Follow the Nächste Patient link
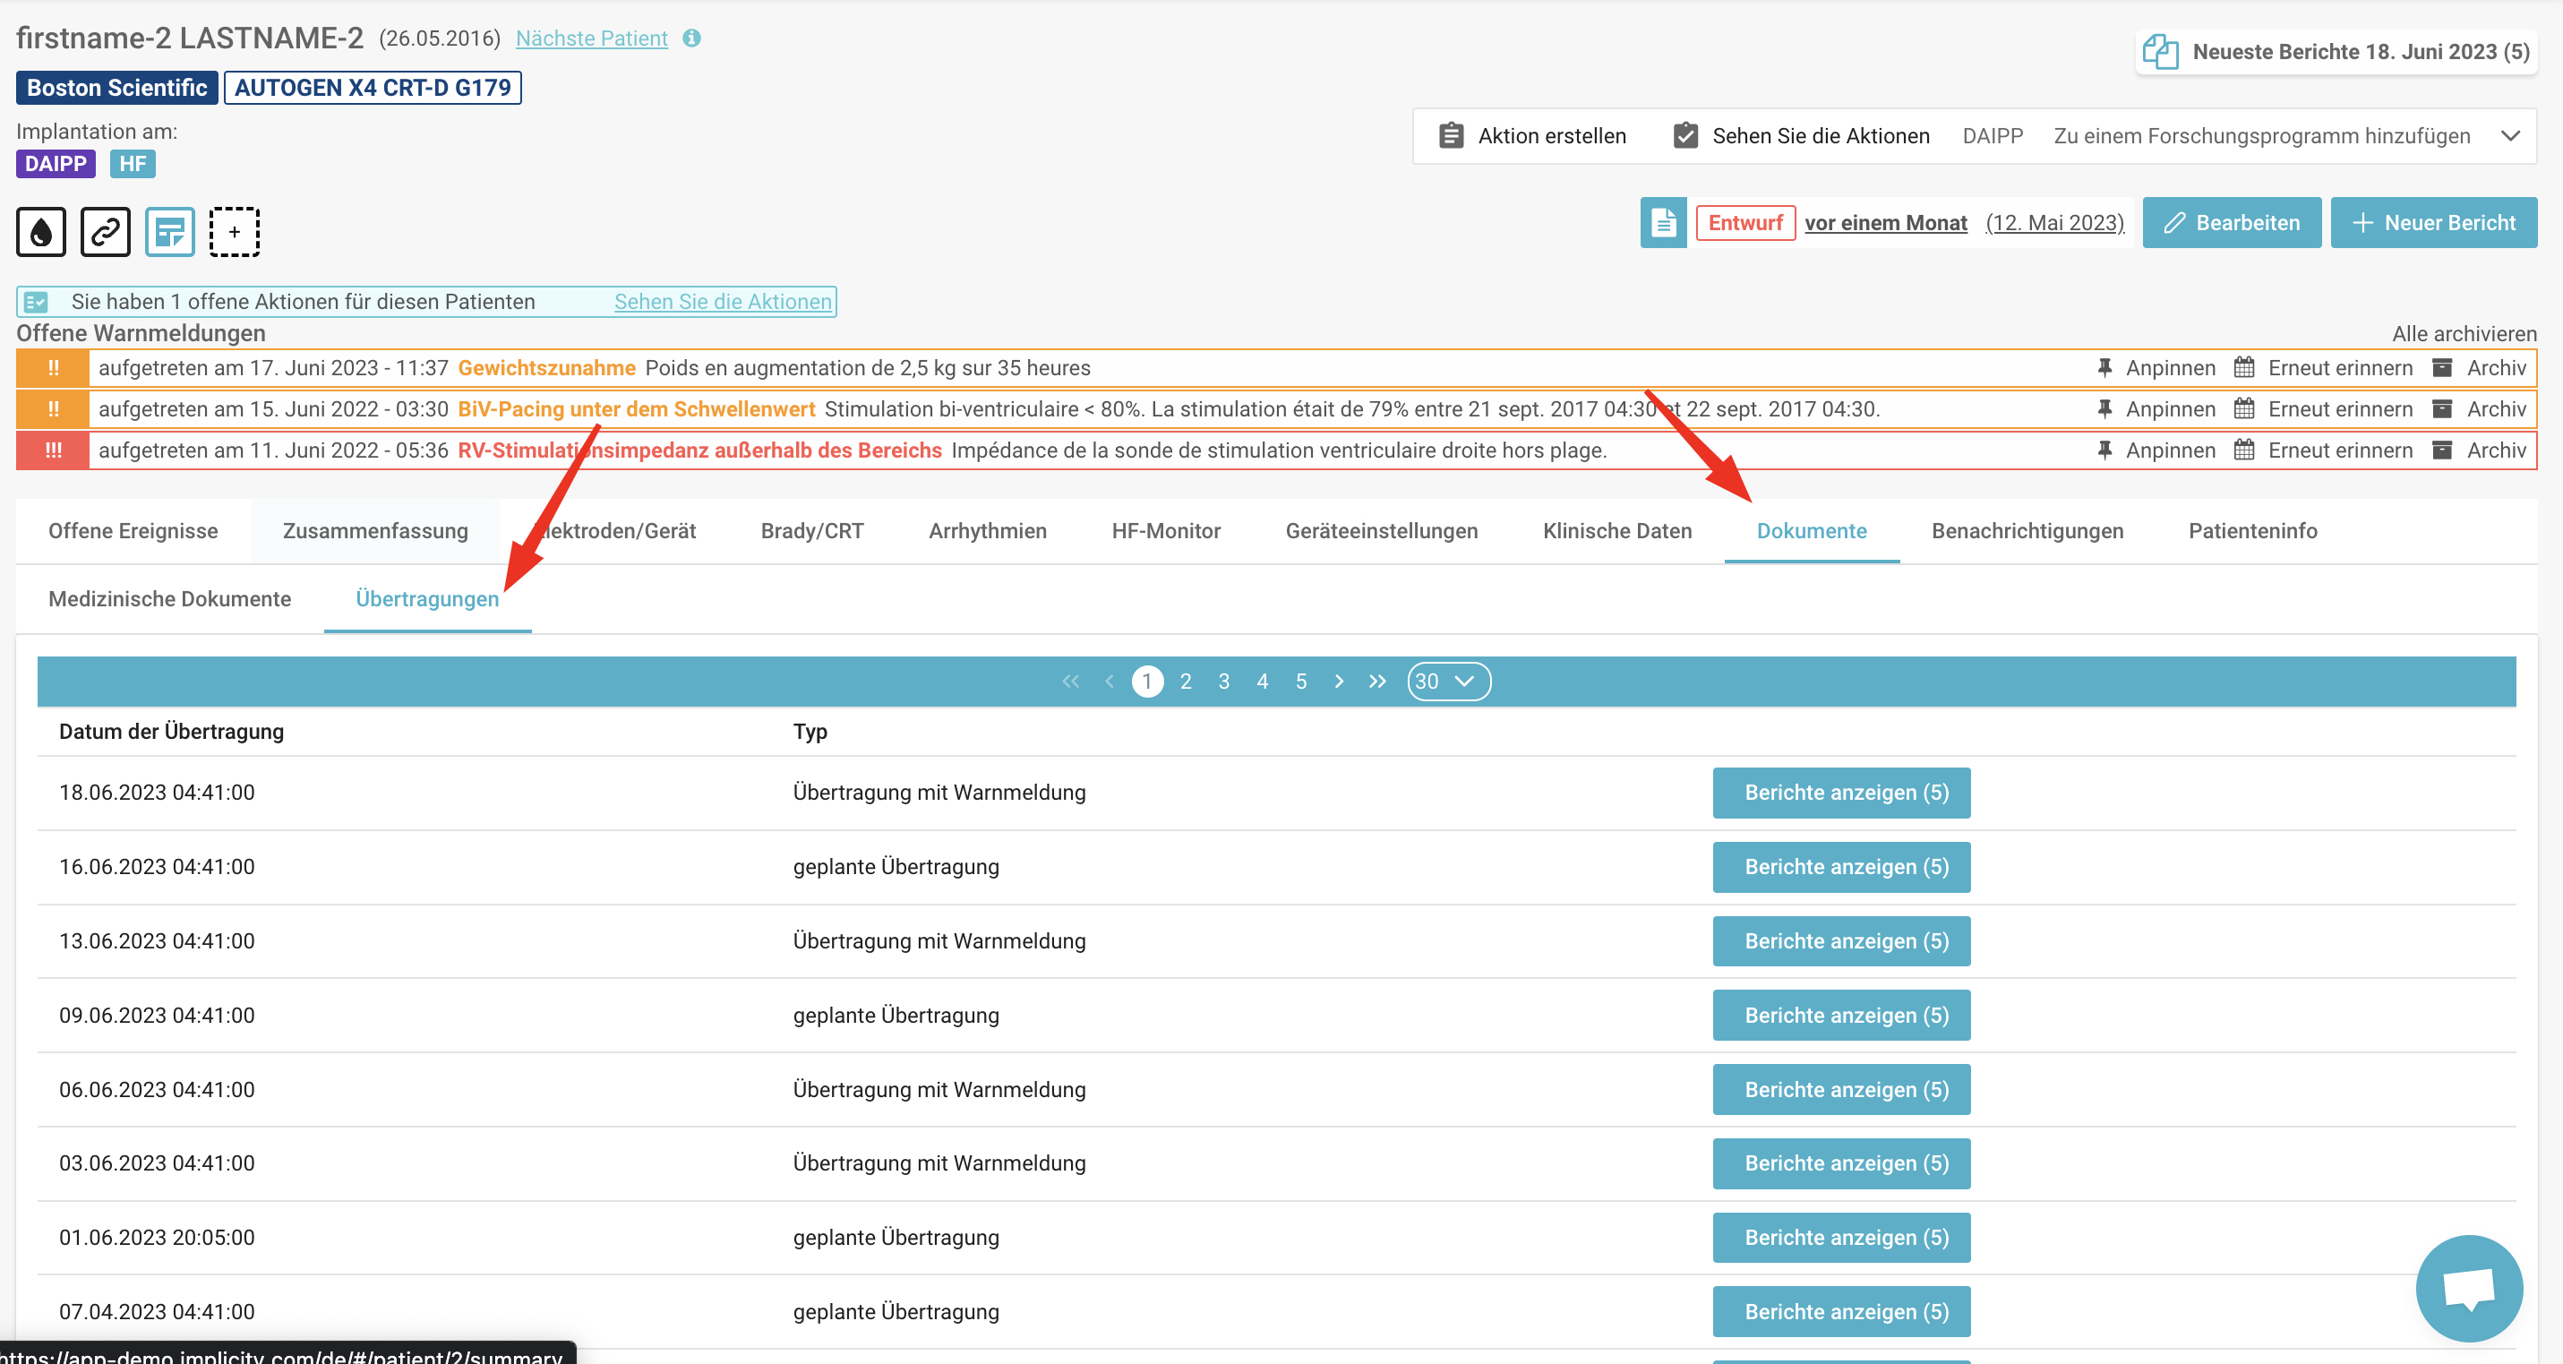The height and width of the screenshot is (1364, 2563). click(x=591, y=38)
